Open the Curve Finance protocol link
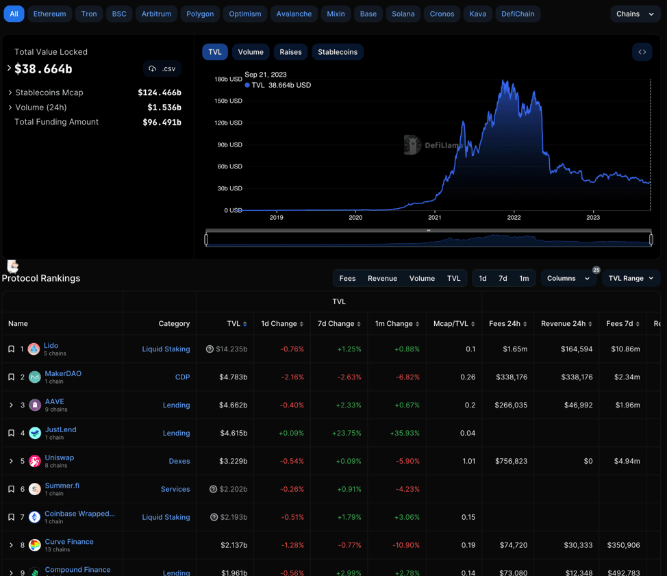The image size is (667, 576). pos(69,542)
